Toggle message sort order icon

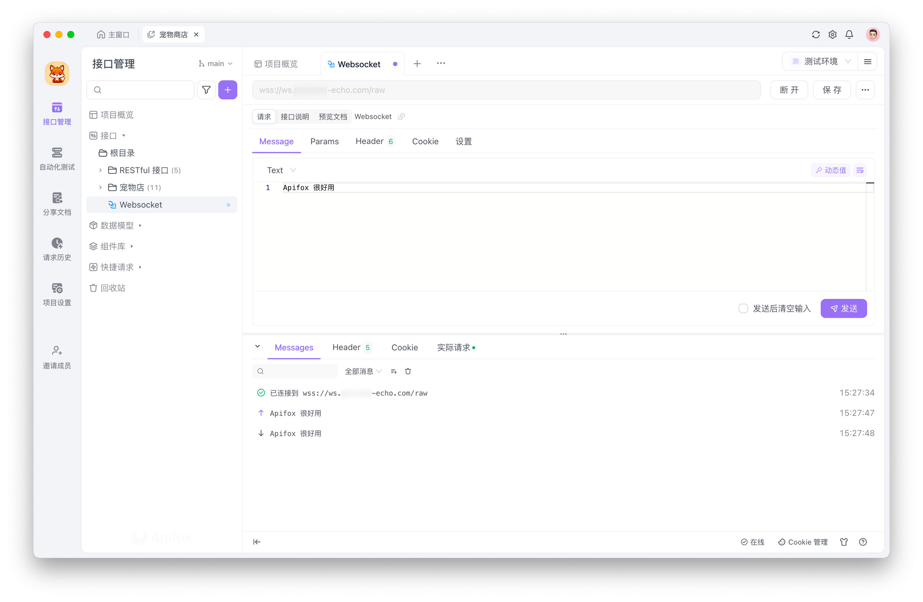pos(393,371)
